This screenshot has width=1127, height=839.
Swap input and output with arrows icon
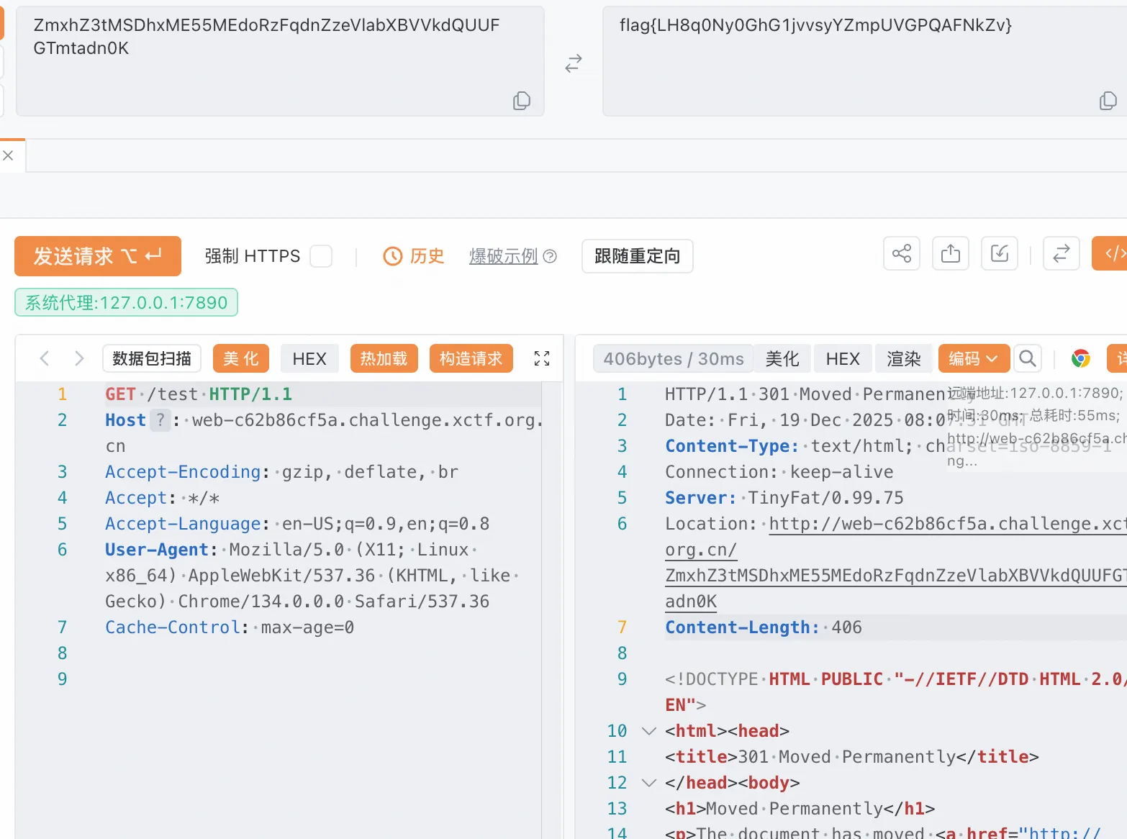click(573, 64)
